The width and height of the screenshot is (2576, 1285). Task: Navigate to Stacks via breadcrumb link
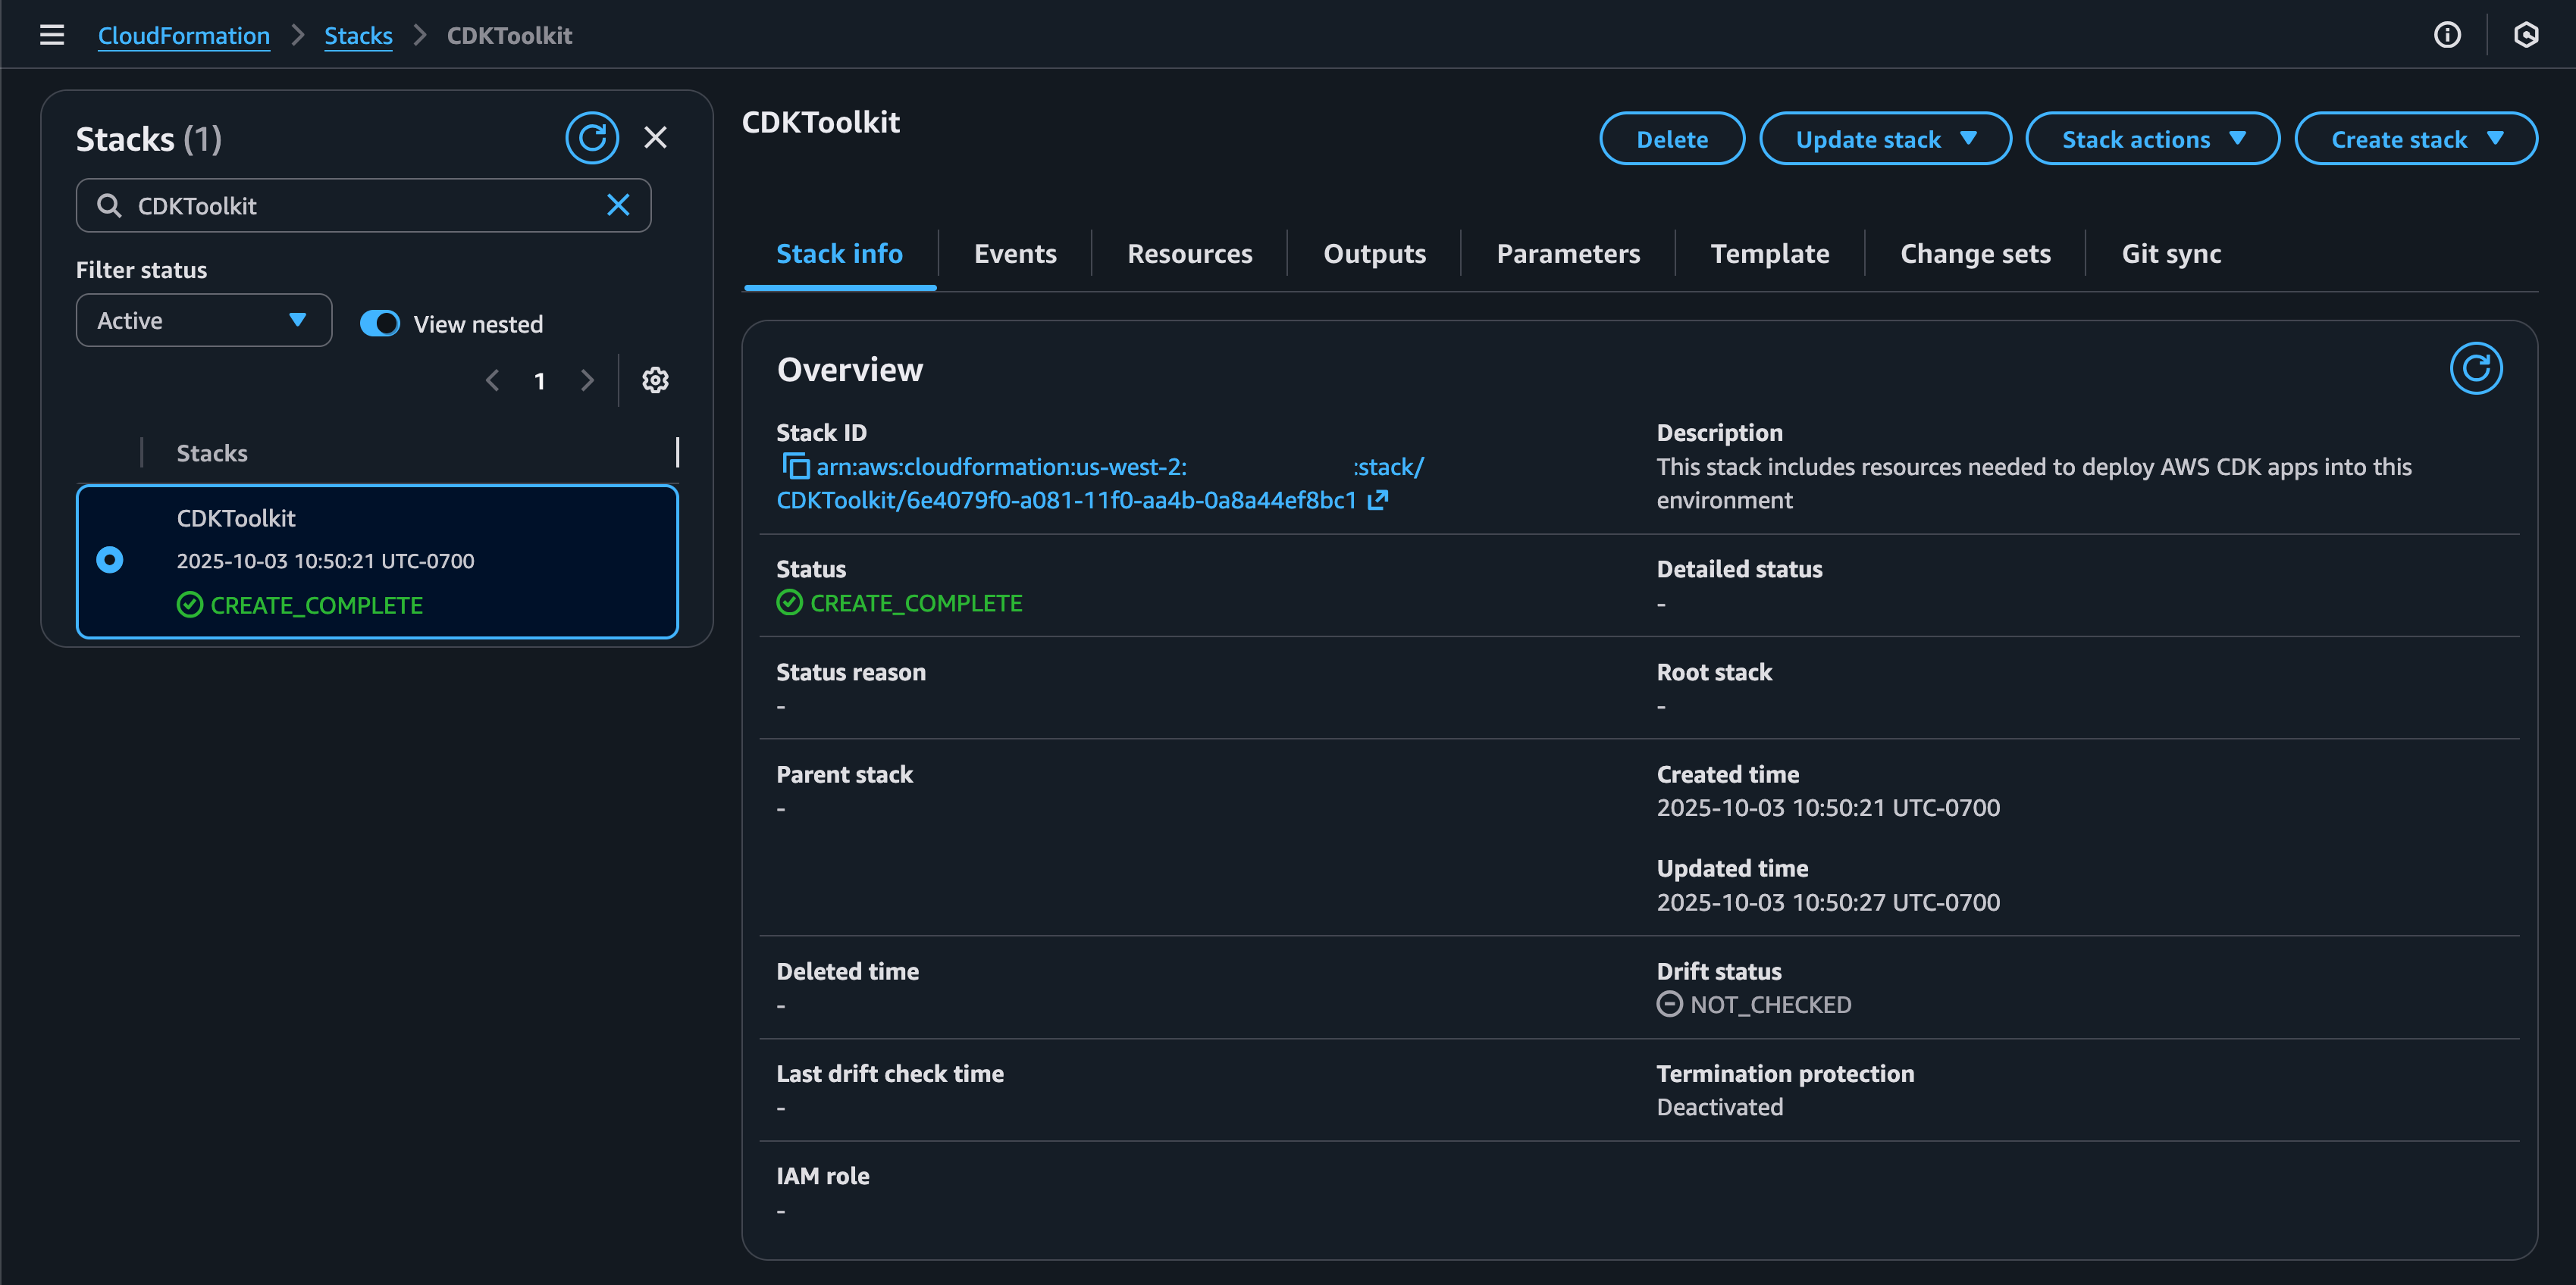(358, 35)
